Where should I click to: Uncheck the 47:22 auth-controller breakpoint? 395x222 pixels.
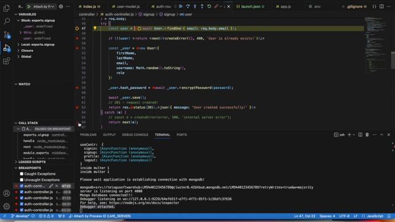tap(22, 186)
